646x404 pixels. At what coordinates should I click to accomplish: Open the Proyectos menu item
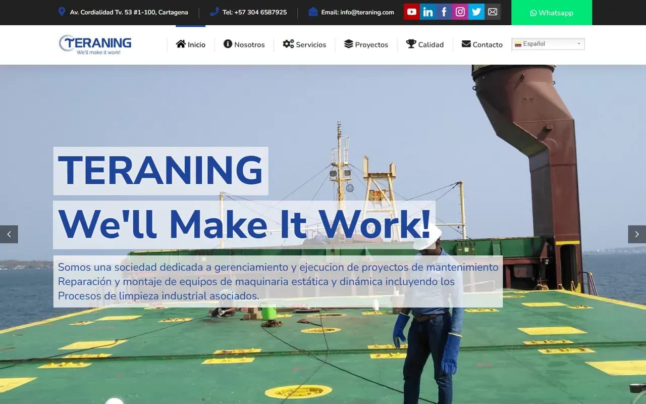[366, 44]
